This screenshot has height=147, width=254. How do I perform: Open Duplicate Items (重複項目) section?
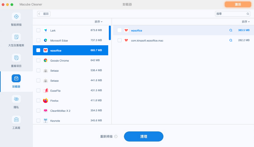click(x=16, y=61)
